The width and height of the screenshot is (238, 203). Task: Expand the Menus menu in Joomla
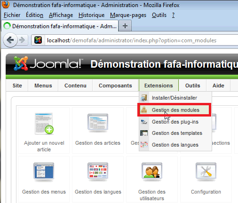(43, 86)
